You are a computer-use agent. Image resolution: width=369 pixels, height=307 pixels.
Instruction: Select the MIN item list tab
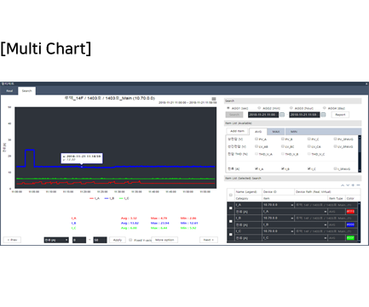pos(294,132)
